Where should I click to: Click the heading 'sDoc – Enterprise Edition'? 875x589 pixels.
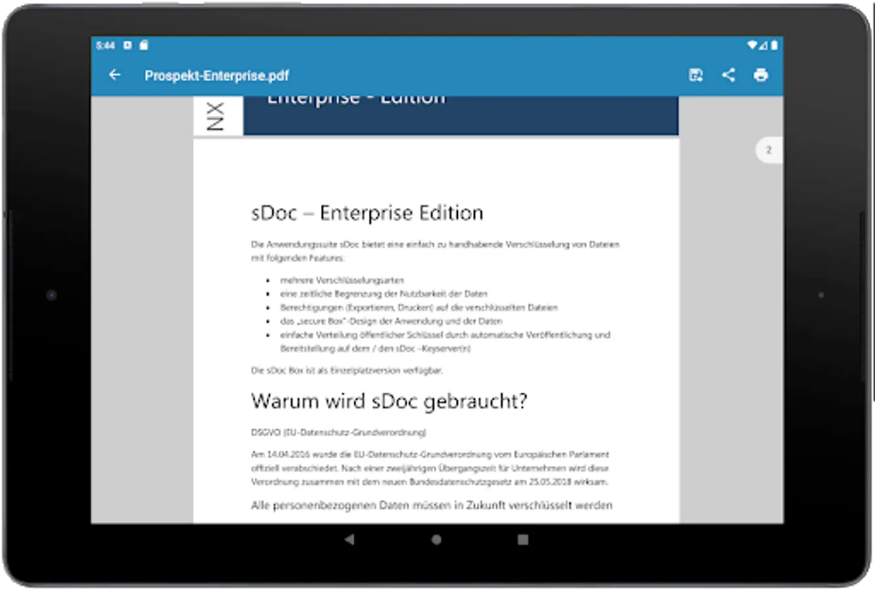click(367, 213)
